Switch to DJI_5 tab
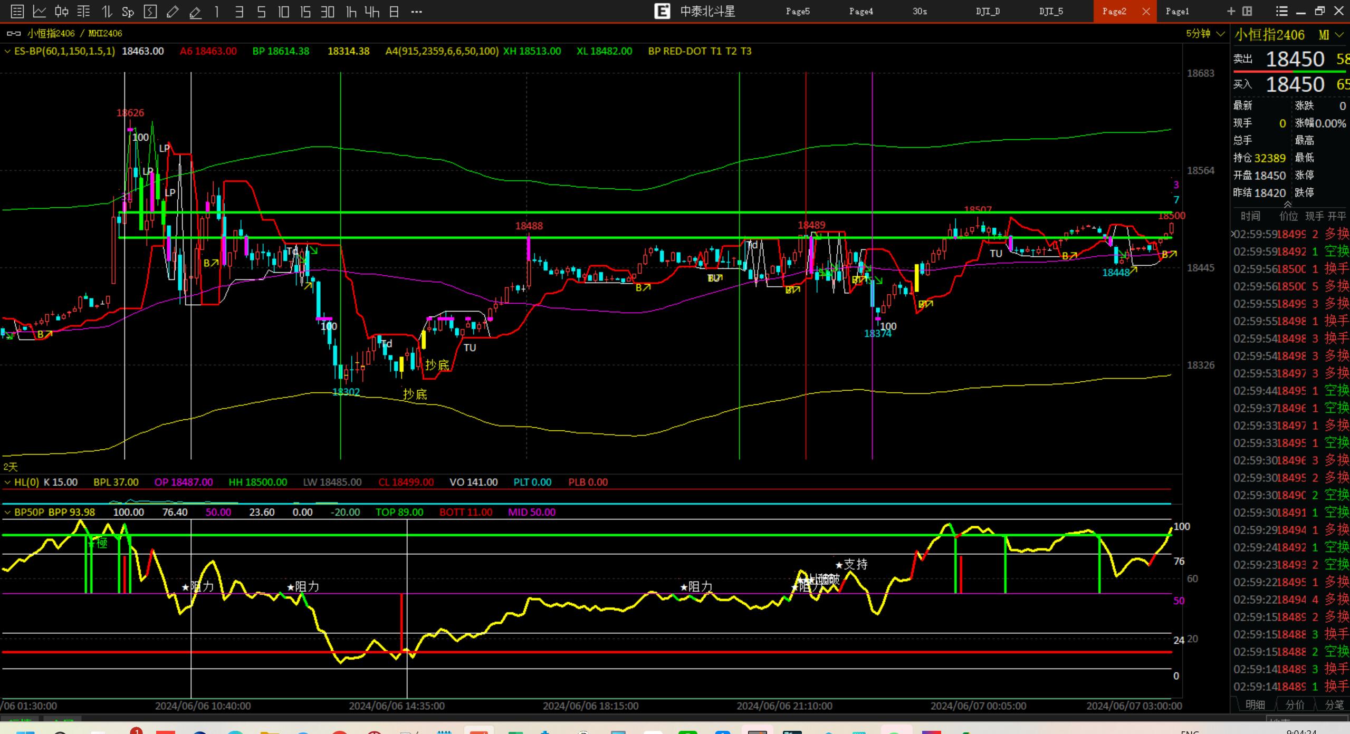This screenshot has width=1350, height=734. tap(1051, 11)
